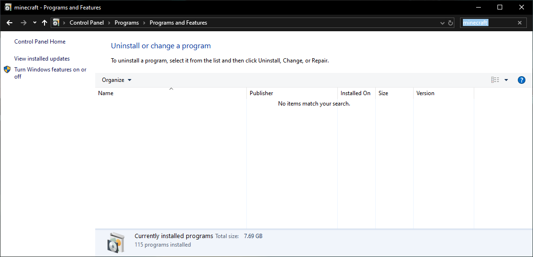533x257 pixels.
Task: Expand the chevron after Control Panel breadcrumb
Action: click(109, 23)
